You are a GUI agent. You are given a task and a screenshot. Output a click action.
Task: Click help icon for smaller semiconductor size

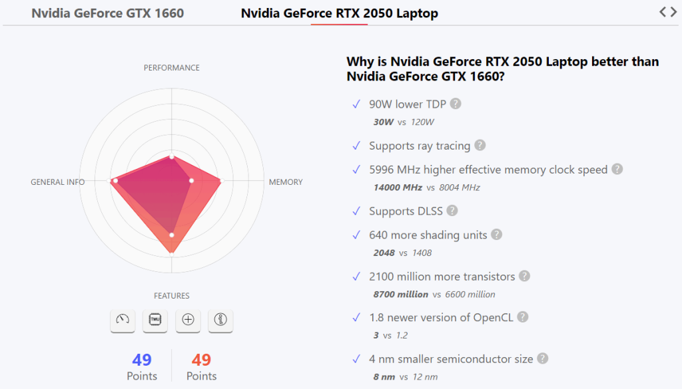coord(543,359)
